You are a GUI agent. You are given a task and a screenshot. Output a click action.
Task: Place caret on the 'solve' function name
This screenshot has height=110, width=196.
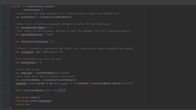click(x=48, y=6)
